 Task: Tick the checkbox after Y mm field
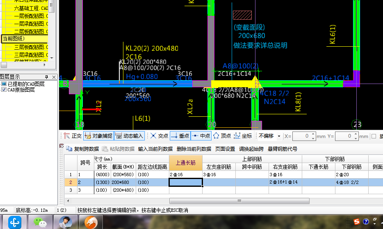coord(374,136)
